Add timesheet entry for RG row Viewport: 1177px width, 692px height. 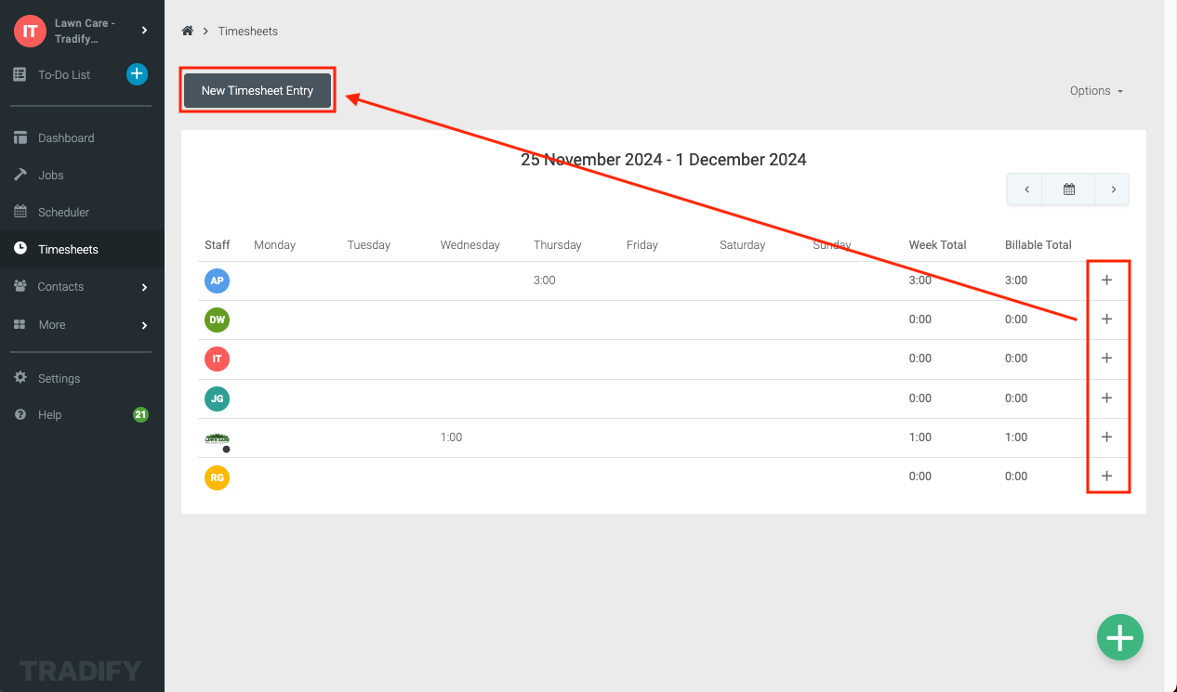point(1106,476)
